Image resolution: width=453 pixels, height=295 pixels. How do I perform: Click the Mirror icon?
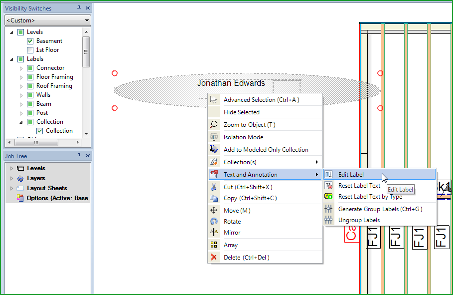[x=214, y=233]
